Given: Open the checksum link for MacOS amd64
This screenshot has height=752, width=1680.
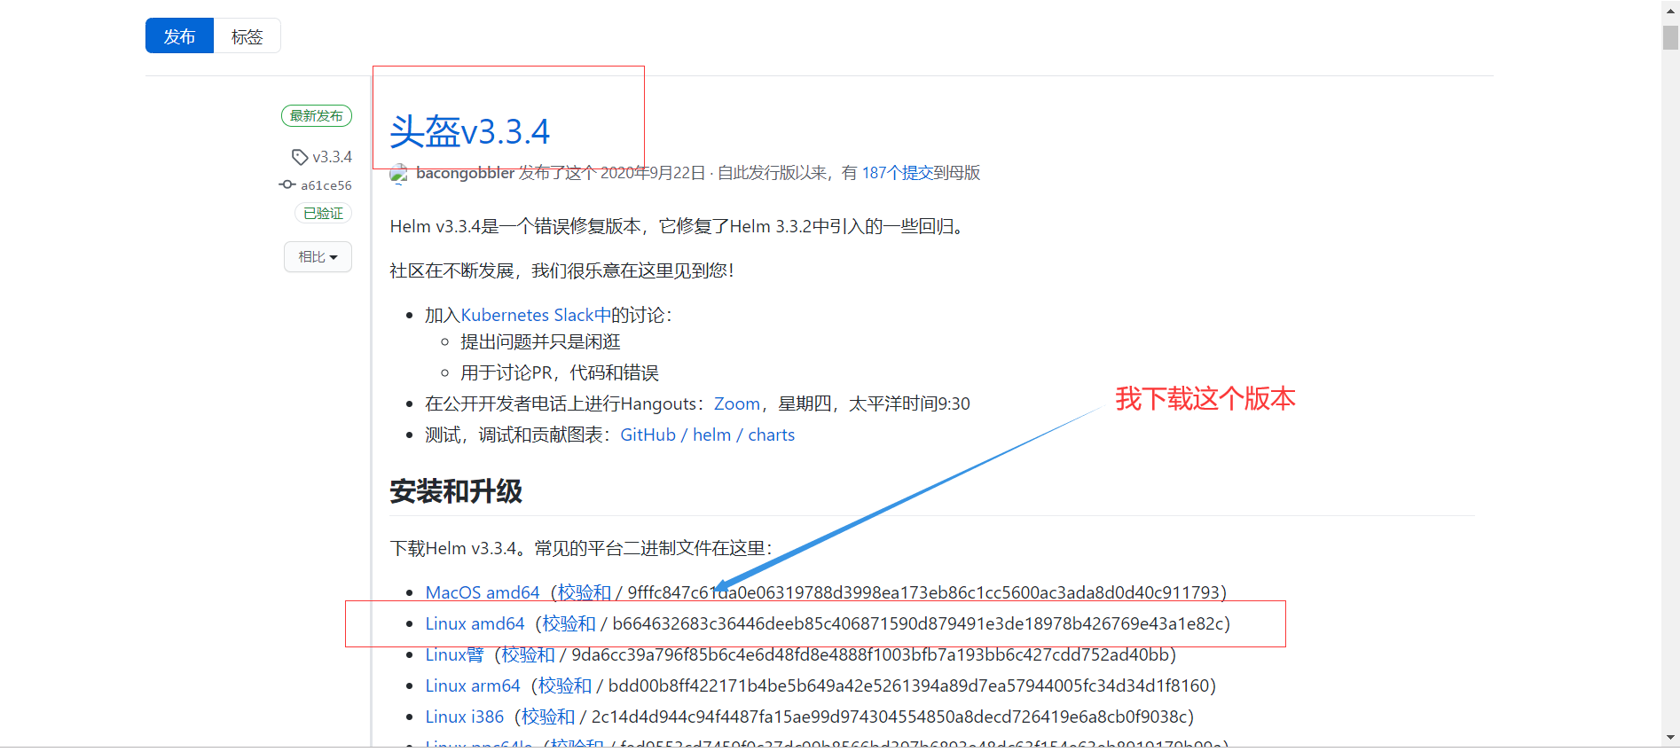Looking at the screenshot, I should (585, 592).
